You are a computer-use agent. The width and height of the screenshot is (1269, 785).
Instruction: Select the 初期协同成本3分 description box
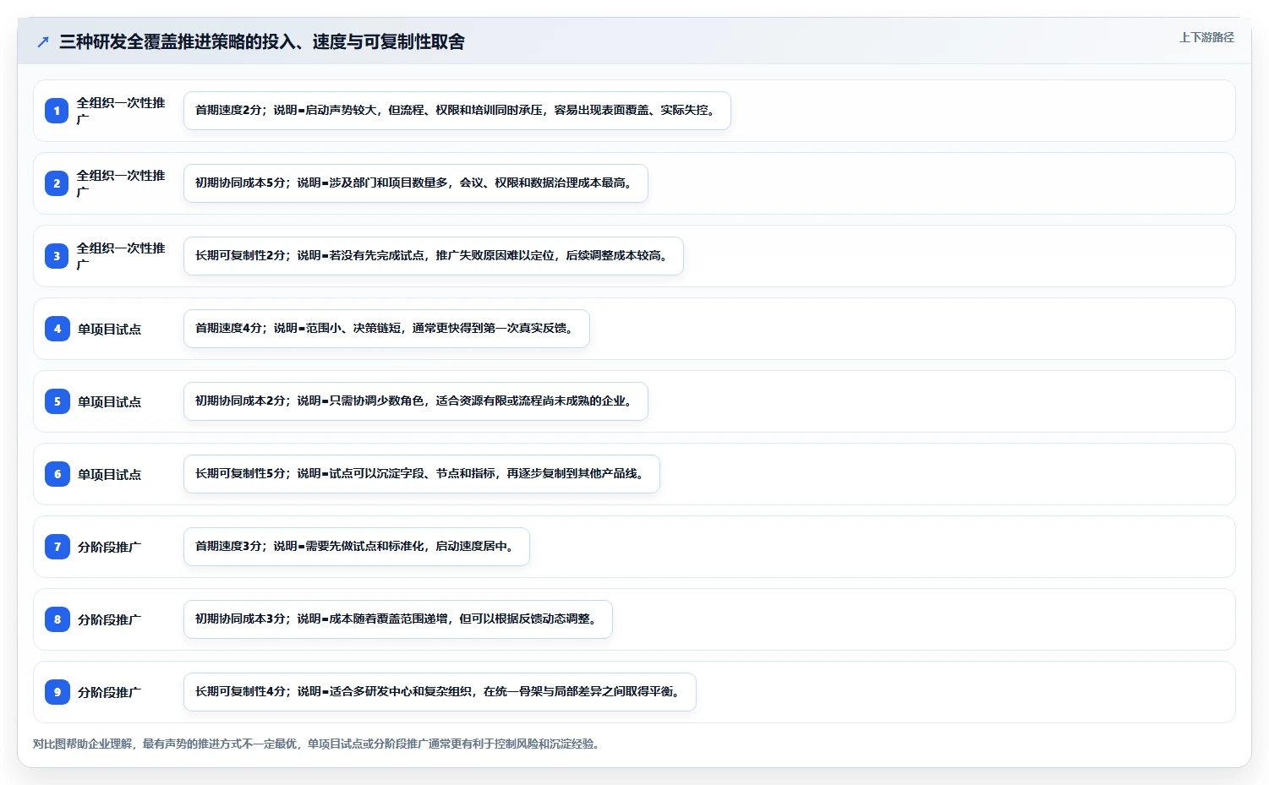[x=398, y=619]
